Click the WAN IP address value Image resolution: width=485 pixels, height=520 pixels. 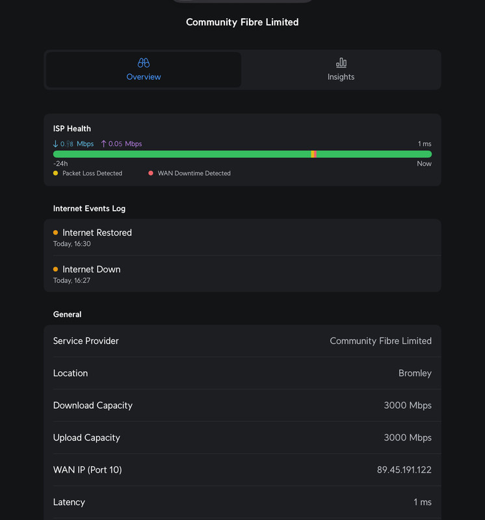pos(404,470)
